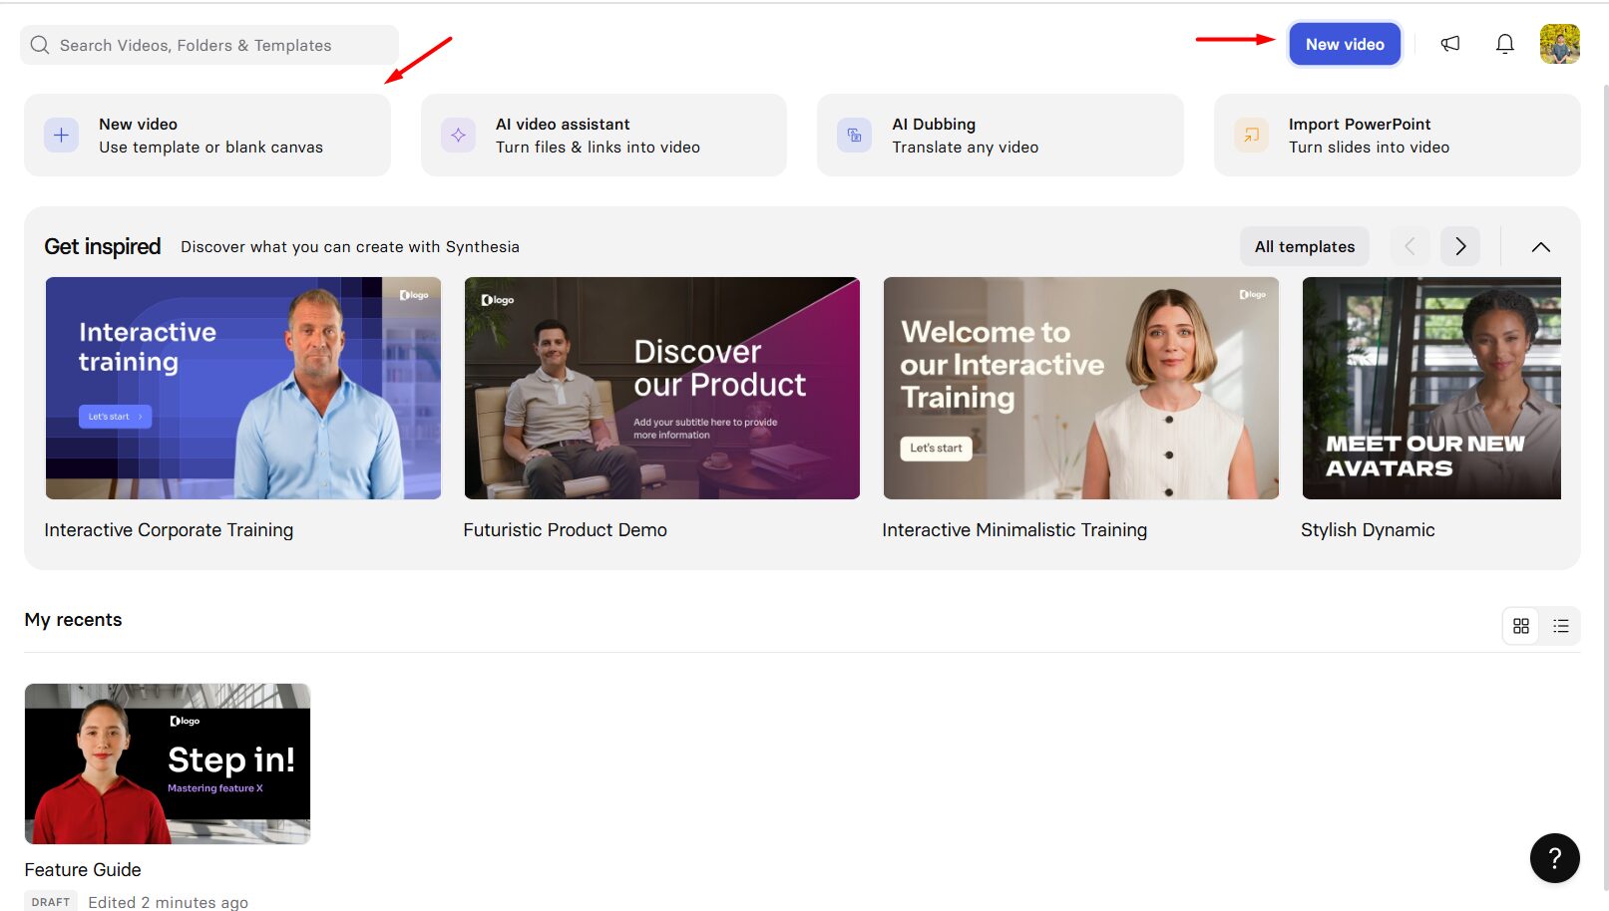
Task: Select Interactive Corporate Training template thumbnail
Action: pyautogui.click(x=243, y=388)
